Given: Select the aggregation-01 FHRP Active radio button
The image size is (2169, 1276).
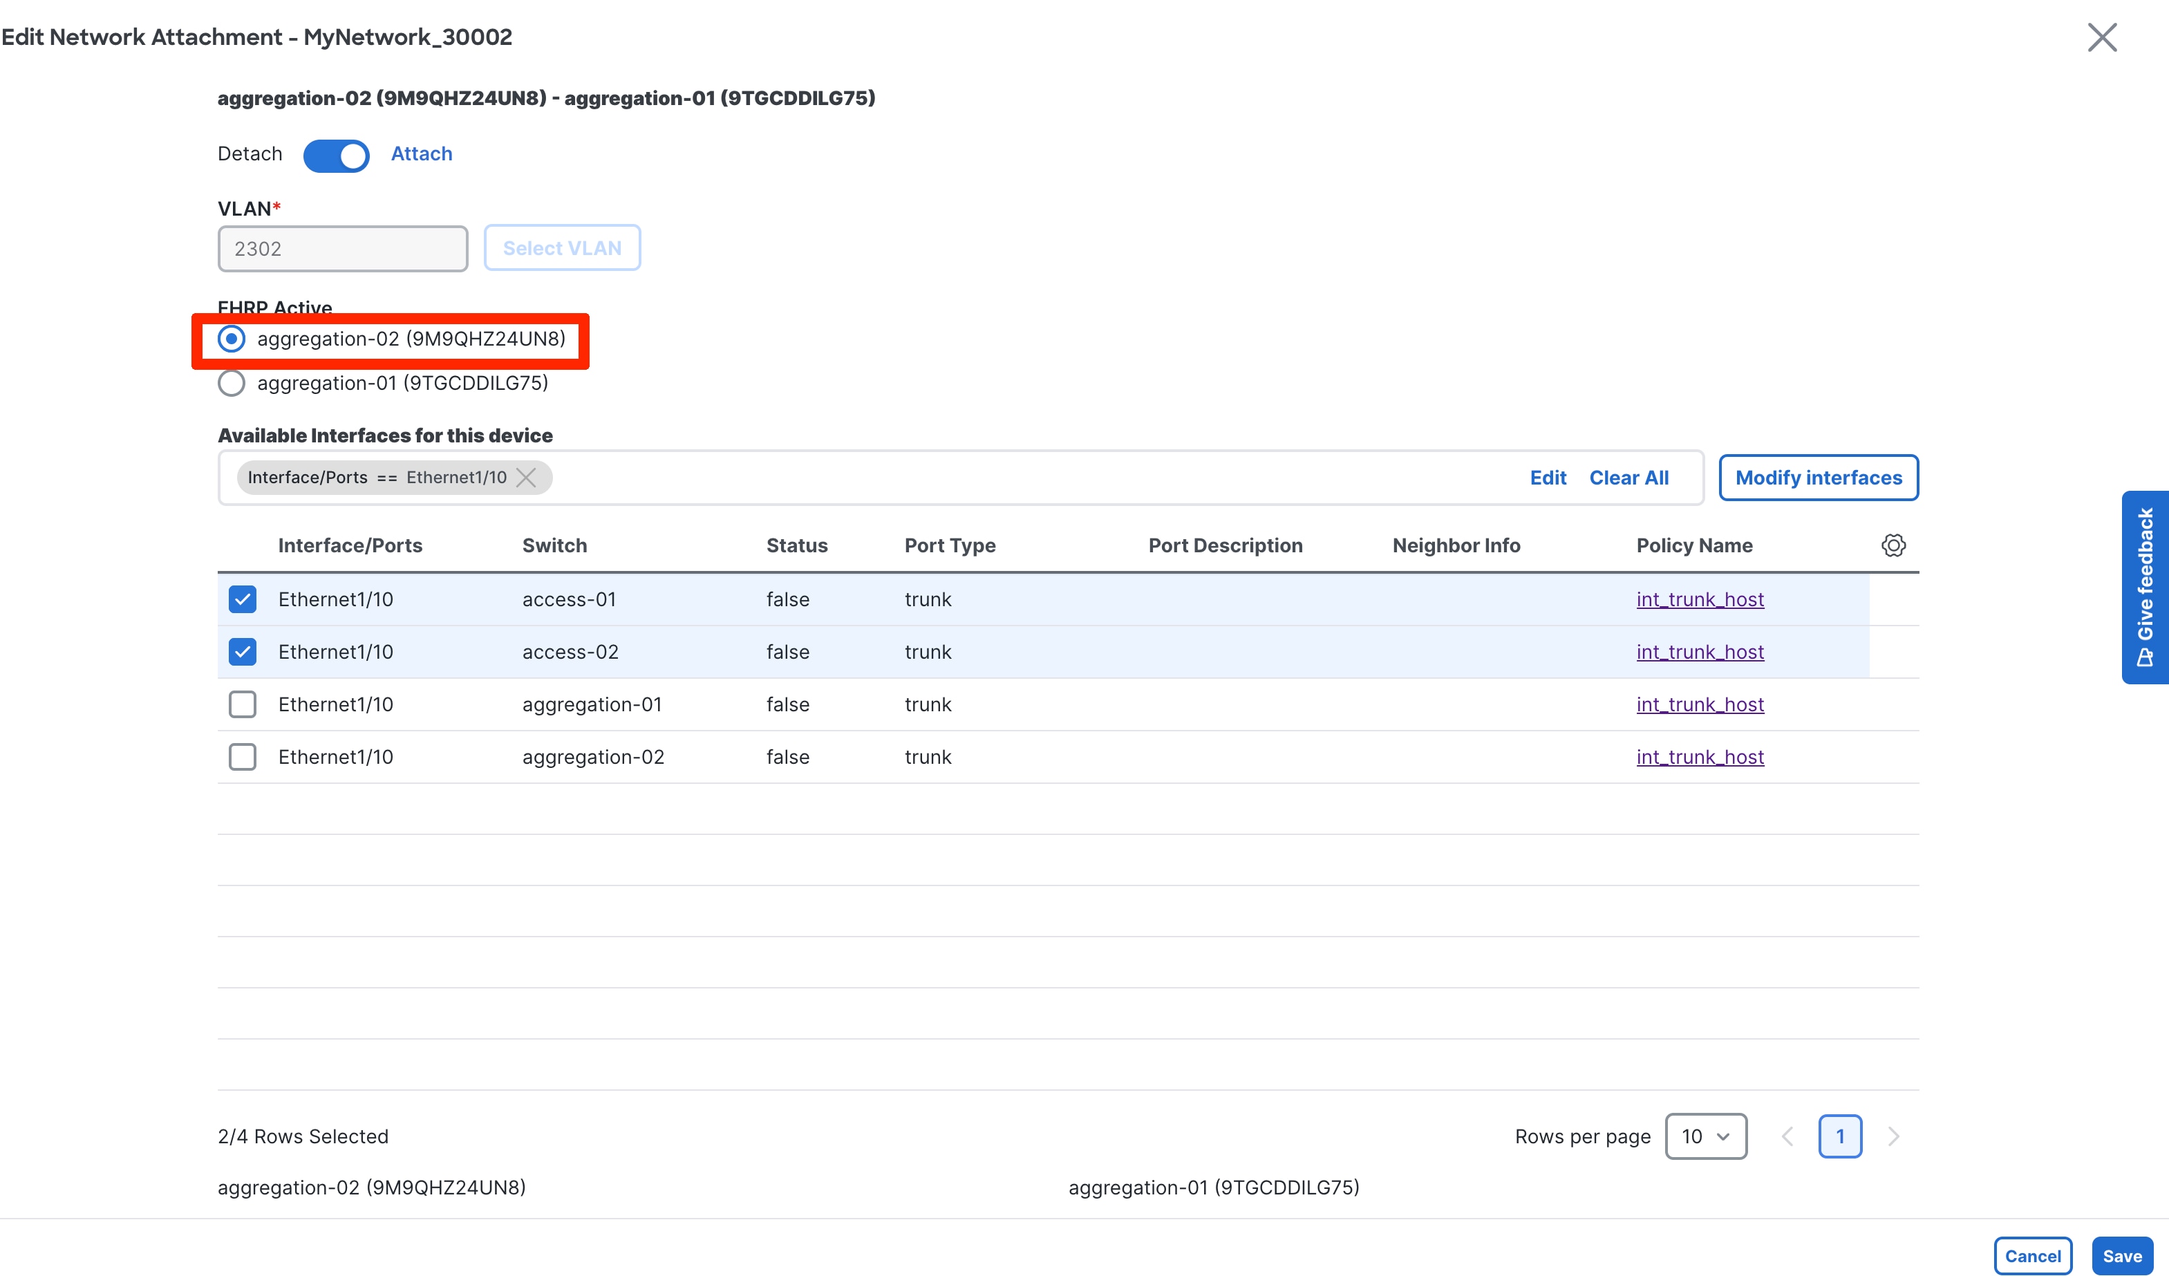Looking at the screenshot, I should pos(231,383).
